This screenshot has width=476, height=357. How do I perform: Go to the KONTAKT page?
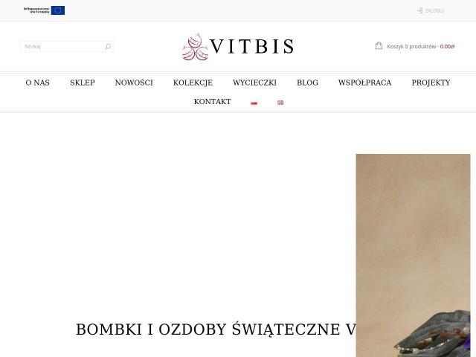coord(213,102)
